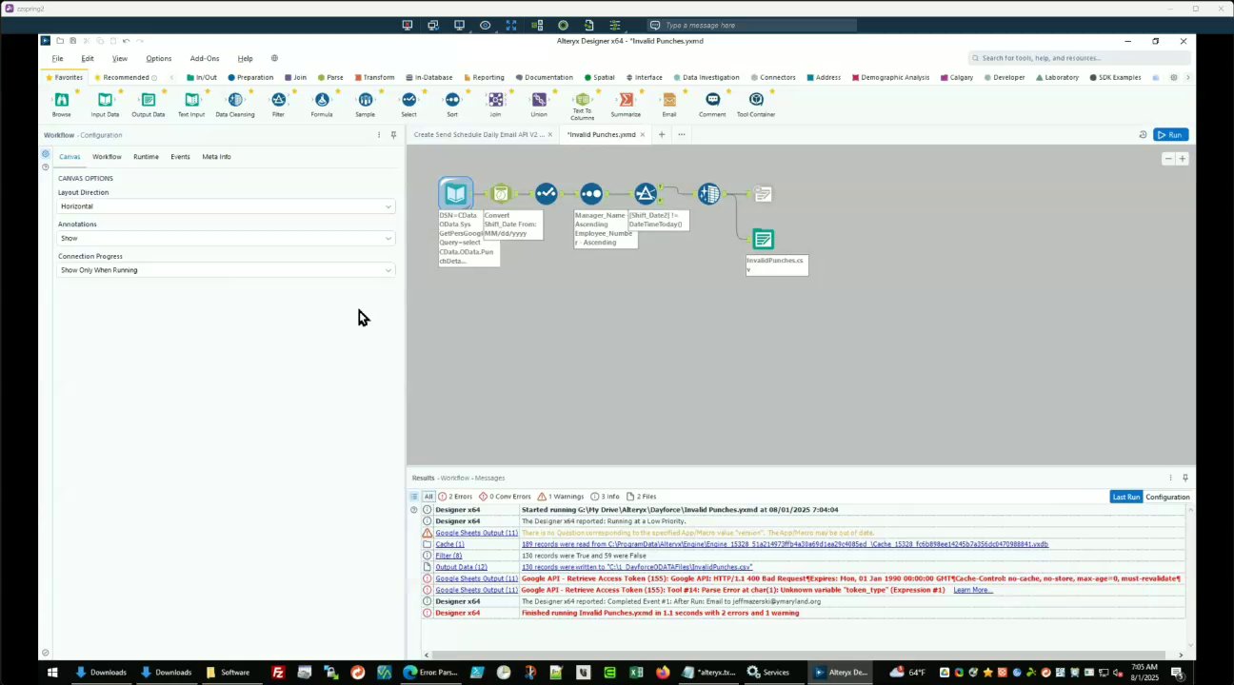The height and width of the screenshot is (685, 1234).
Task: Toggle the Last Run results view
Action: tap(1126, 497)
